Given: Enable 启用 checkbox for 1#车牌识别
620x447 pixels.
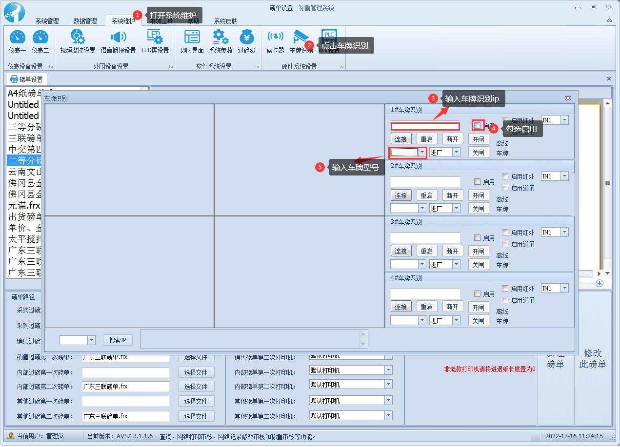Looking at the screenshot, I should 478,125.
